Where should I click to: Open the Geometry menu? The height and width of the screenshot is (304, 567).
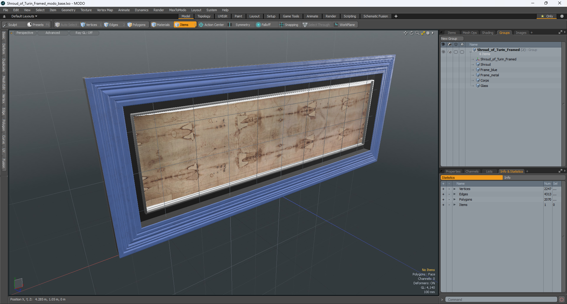[x=68, y=10]
